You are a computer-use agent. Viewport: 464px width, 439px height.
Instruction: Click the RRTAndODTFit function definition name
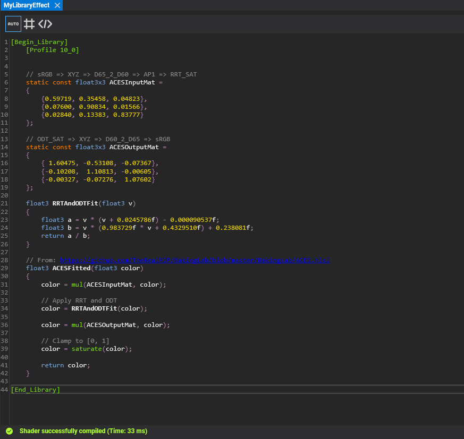tap(75, 203)
